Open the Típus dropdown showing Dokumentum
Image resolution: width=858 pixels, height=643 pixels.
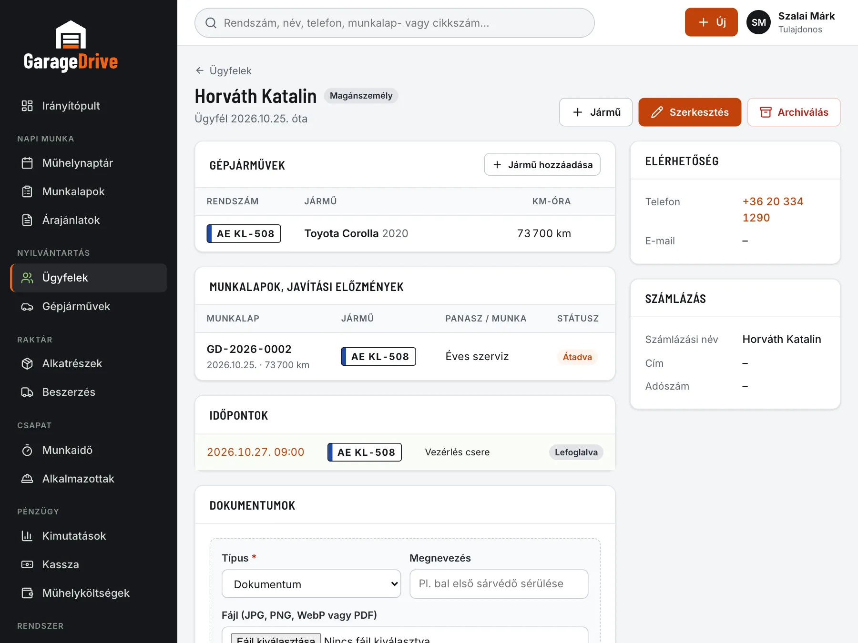tap(311, 584)
